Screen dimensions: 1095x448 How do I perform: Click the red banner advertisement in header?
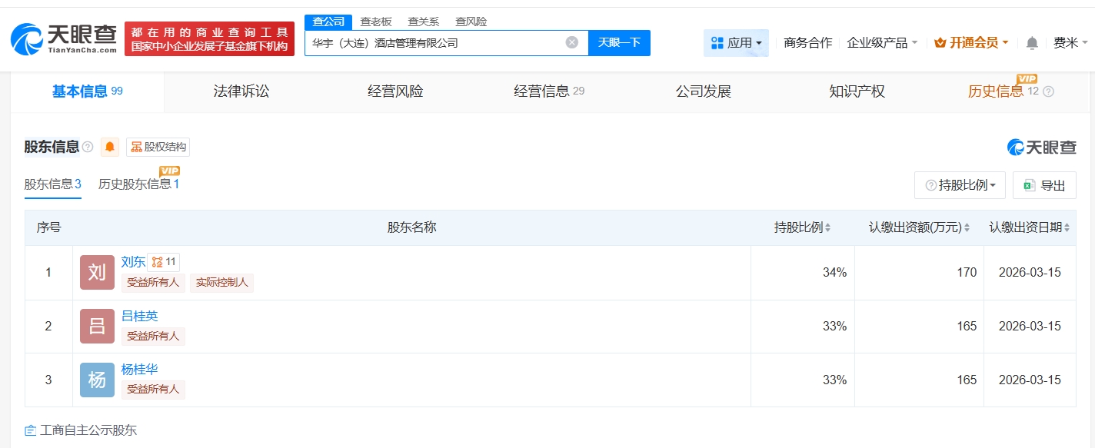click(x=210, y=38)
